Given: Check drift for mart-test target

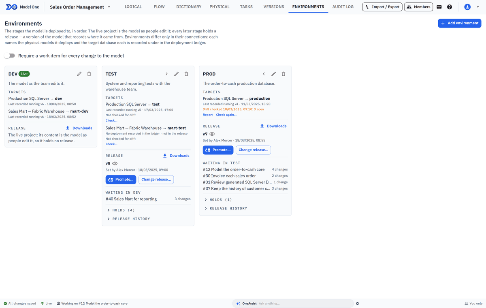Looking at the screenshot, I should point(111,144).
